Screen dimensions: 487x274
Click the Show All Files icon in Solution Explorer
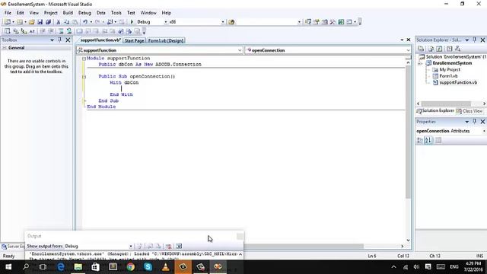coord(431,49)
